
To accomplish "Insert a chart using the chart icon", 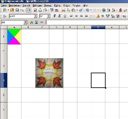I will (120, 10).
